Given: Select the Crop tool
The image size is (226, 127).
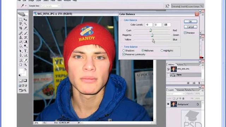Looking at the screenshot, I should tap(20, 28).
